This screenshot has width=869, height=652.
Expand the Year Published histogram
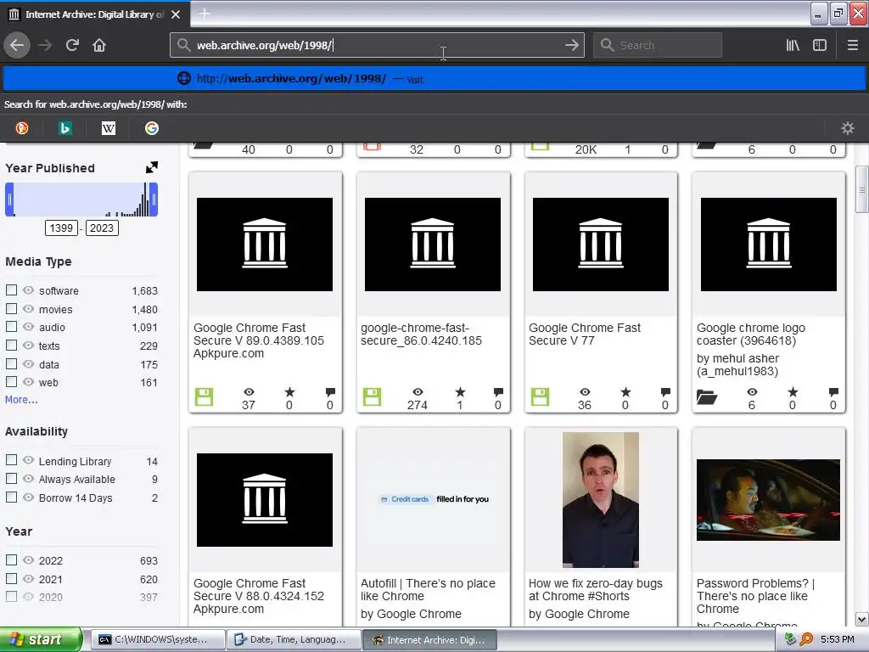151,168
